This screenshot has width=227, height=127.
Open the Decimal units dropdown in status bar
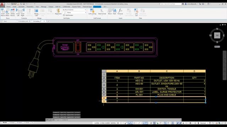pyautogui.click(x=204, y=123)
